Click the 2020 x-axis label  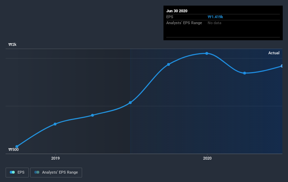(x=207, y=158)
